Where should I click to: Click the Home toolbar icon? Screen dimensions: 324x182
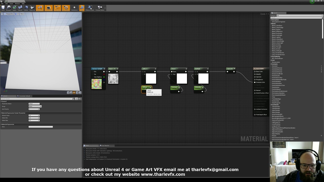[x=26, y=8]
